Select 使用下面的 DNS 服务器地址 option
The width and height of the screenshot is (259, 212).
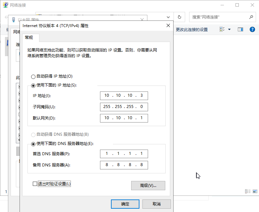[33, 144]
